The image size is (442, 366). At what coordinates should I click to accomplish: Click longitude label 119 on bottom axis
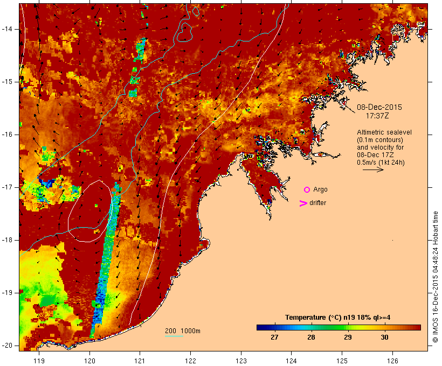(x=39, y=361)
